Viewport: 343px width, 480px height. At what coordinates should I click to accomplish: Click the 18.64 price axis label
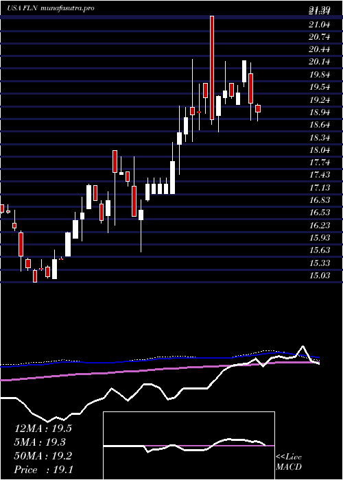click(x=320, y=125)
